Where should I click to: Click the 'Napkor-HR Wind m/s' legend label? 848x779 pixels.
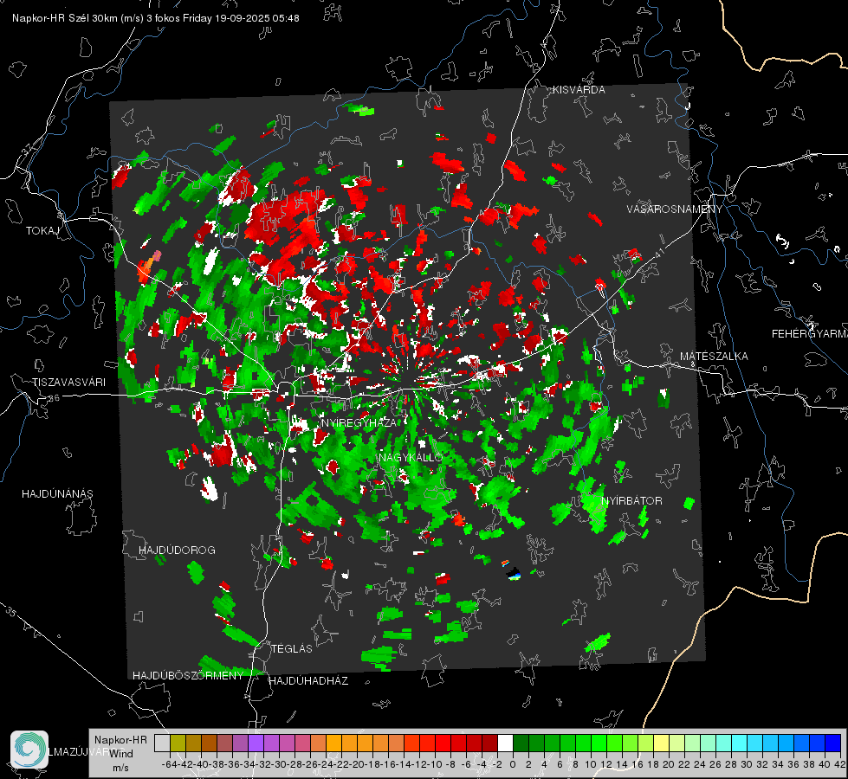(x=120, y=753)
